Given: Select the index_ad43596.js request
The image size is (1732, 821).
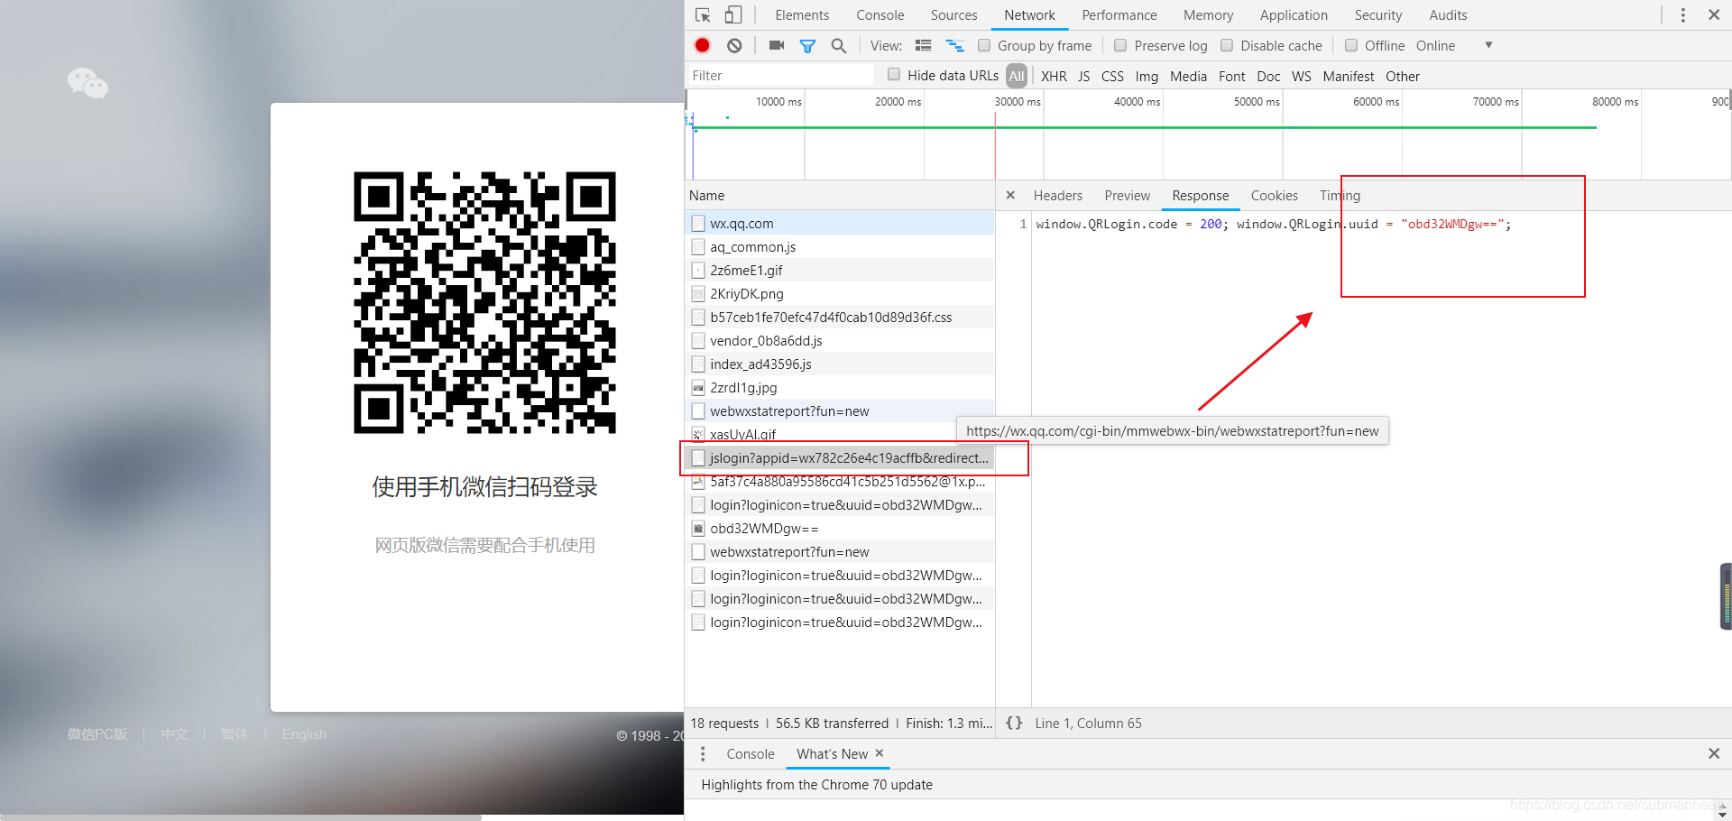Looking at the screenshot, I should tap(840, 364).
